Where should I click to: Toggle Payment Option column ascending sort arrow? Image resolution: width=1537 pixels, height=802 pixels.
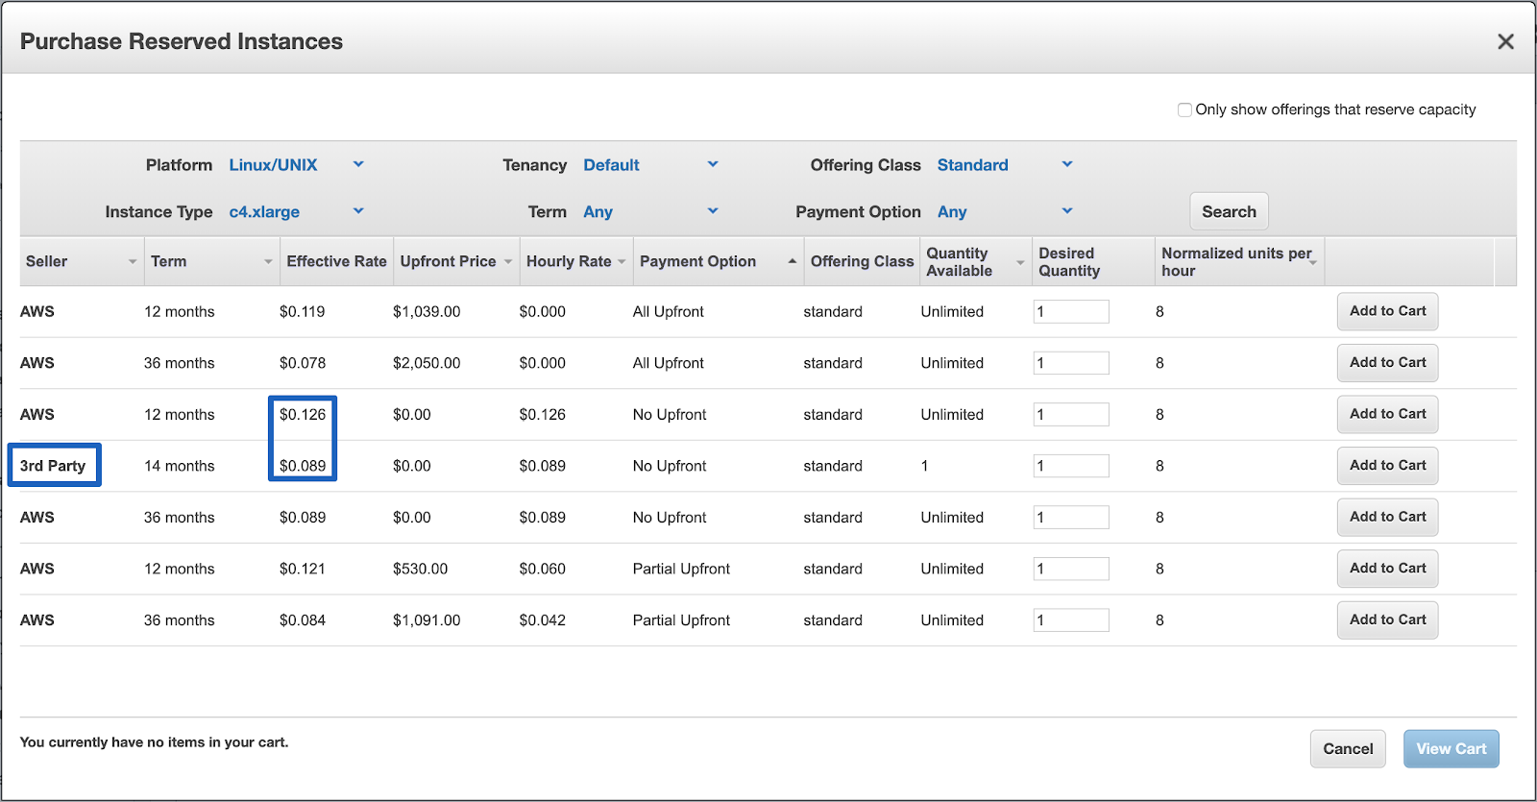792,261
